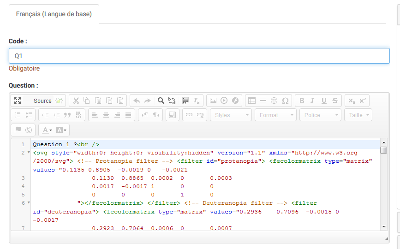Screen dimensions: 400x249
Task: Click the insert table icon
Action: point(251,101)
